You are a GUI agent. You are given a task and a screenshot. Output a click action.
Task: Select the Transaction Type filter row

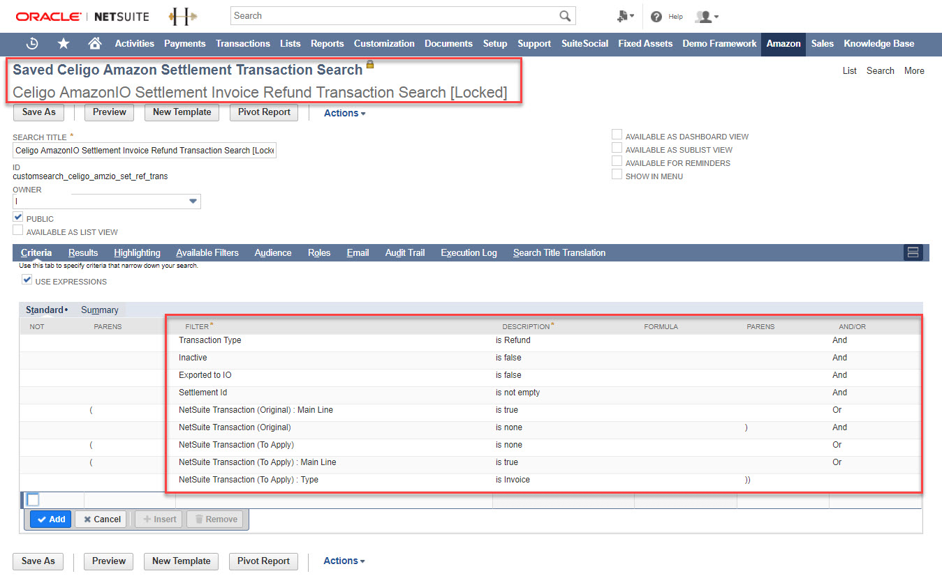tap(470, 340)
